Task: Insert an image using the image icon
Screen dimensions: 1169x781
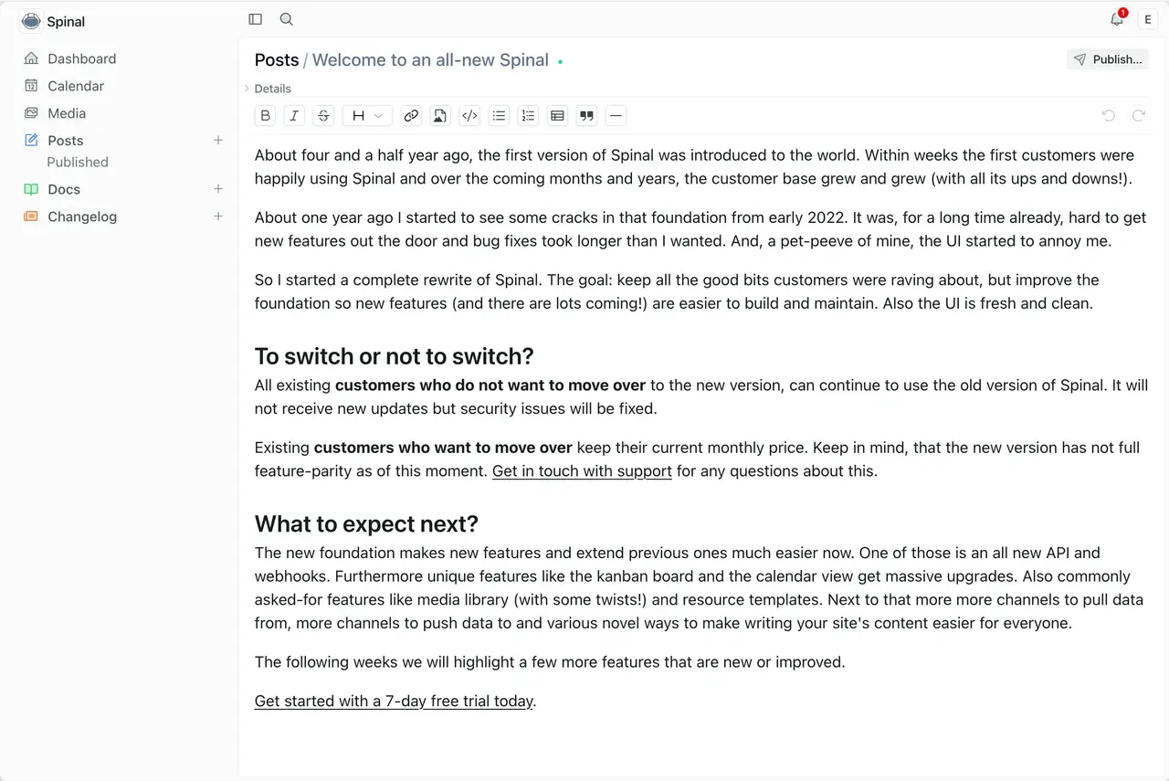Action: (x=440, y=115)
